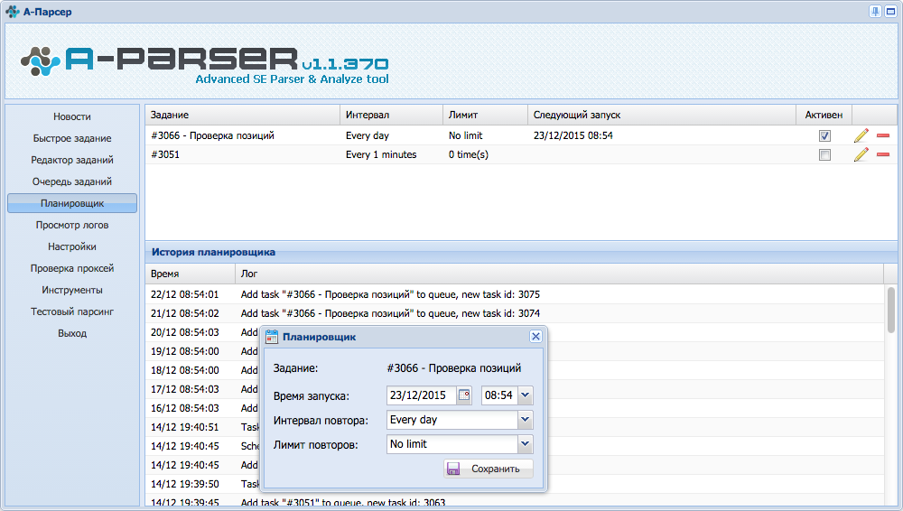The image size is (903, 511).
Task: Go to Быстрое задание section
Action: [x=72, y=138]
